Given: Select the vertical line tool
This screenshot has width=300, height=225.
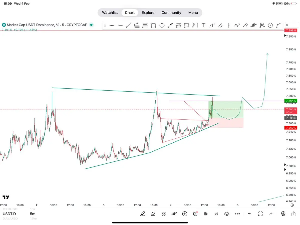Looking at the screenshot, I should tap(229, 25).
